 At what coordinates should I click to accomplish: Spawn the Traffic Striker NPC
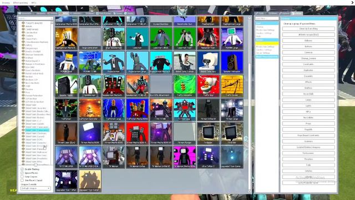pos(232,86)
